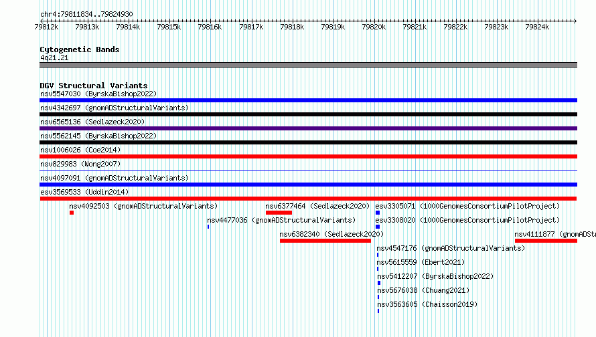
Task: Open variant nsv5615559 (Ebert2021)
Action: 421,262
